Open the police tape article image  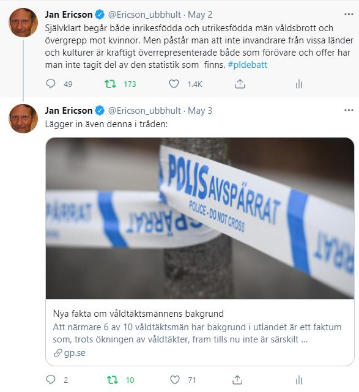coord(200,218)
